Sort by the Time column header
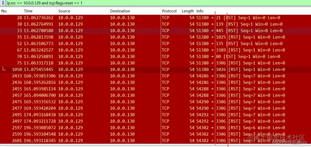Image resolution: width=311 pixels, height=147 pixels. (28, 11)
